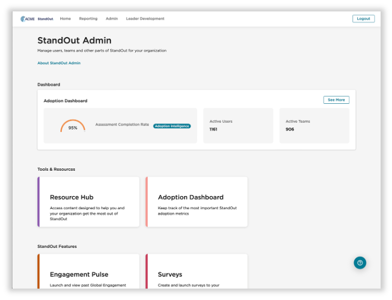Open the Active Teams stat card
Viewport: 392px width, 300px height.
[314, 126]
